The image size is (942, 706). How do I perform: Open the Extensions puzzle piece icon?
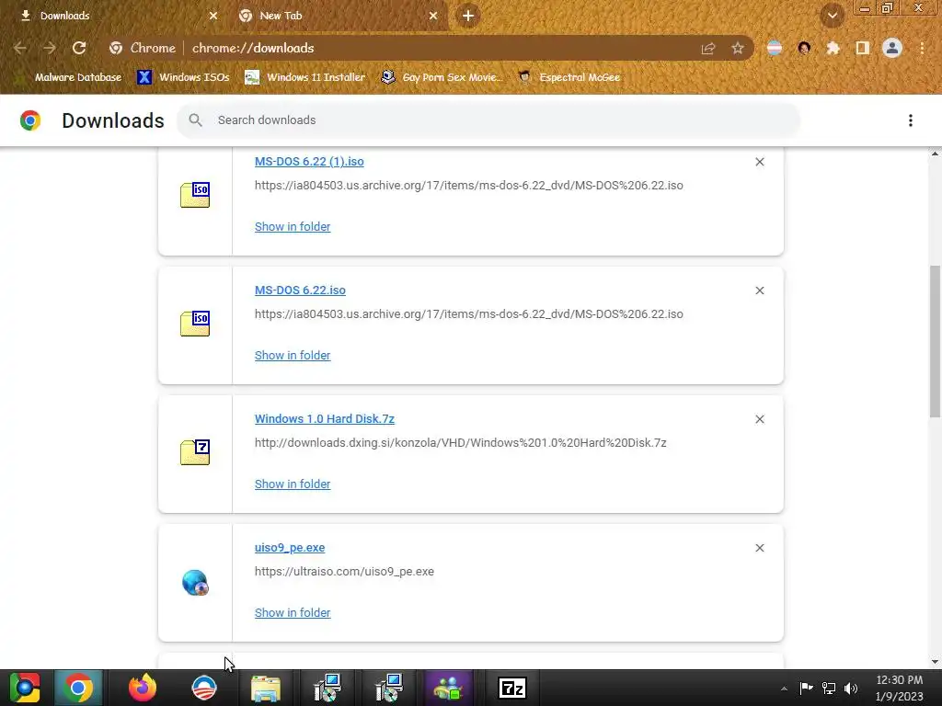833,48
